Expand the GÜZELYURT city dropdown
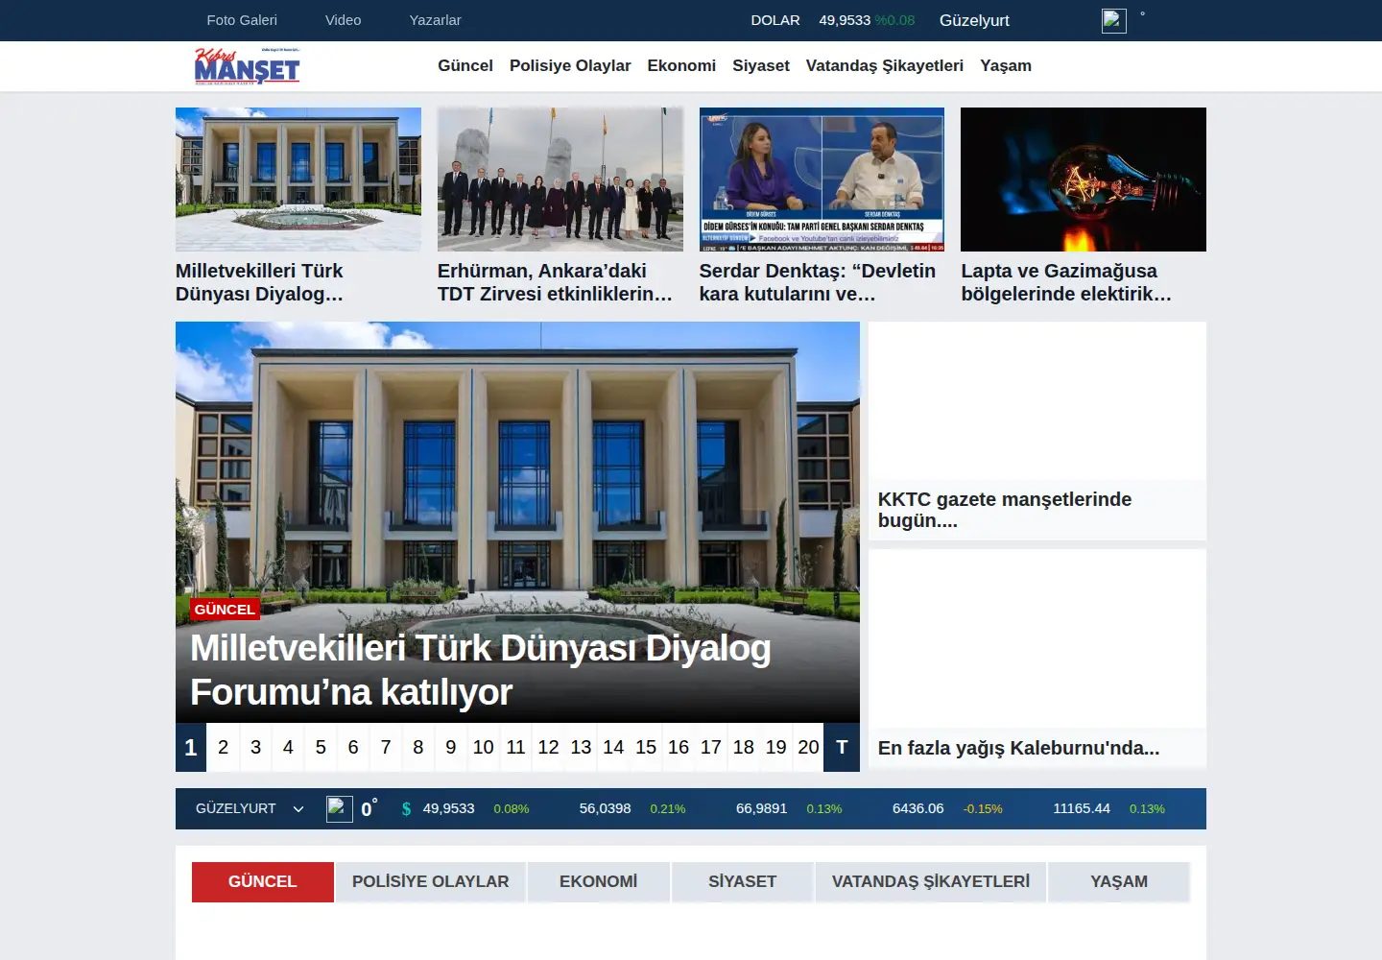The height and width of the screenshot is (960, 1382). [x=250, y=808]
